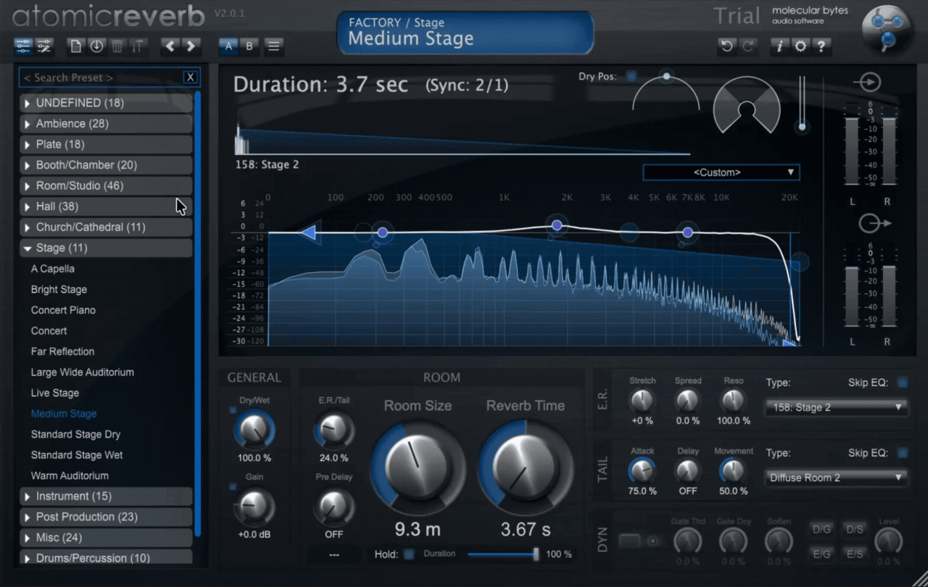
Task: Expand the Church/Cathedral (11) category
Action: point(106,227)
